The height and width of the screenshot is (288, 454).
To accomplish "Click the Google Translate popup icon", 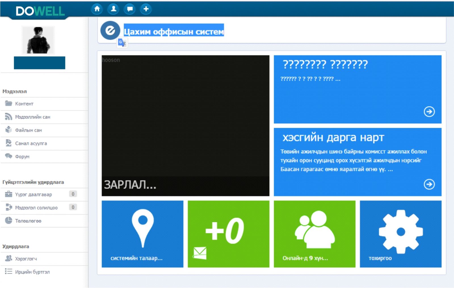I will (x=122, y=43).
